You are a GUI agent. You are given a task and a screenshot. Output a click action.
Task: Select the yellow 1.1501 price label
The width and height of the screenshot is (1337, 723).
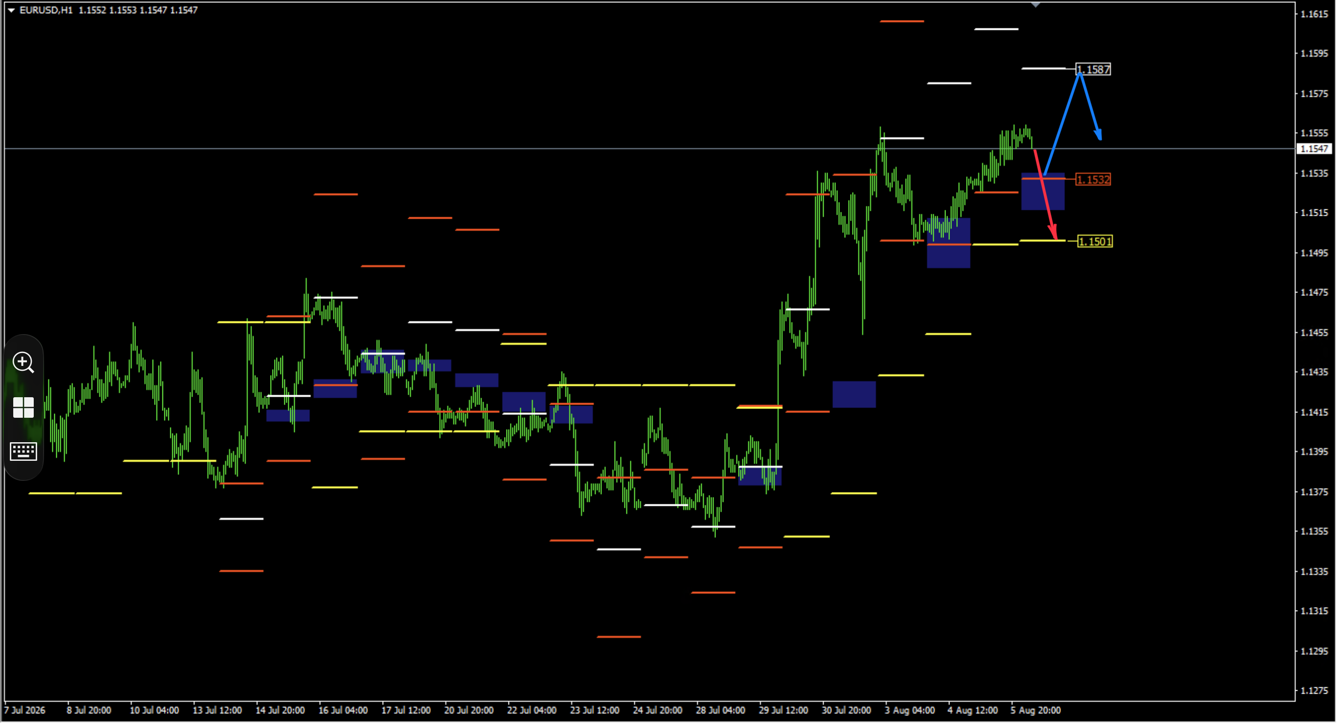[1095, 241]
